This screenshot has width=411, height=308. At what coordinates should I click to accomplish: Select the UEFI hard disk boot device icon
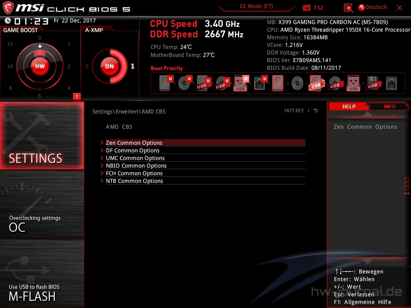pos(167,83)
